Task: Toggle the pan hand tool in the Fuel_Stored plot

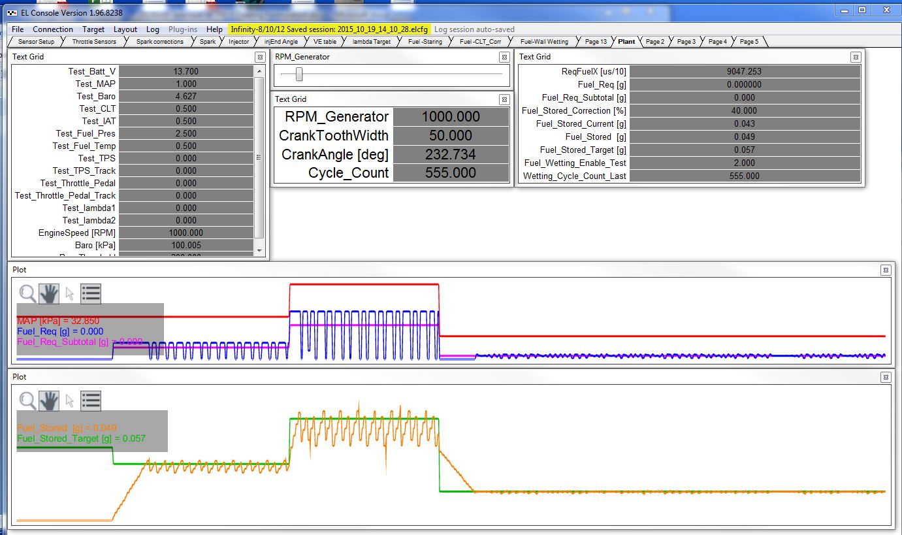Action: (49, 400)
